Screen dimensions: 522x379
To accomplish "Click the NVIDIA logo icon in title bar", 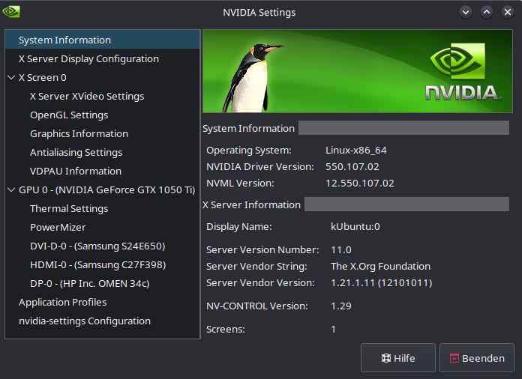I will pos(11,12).
